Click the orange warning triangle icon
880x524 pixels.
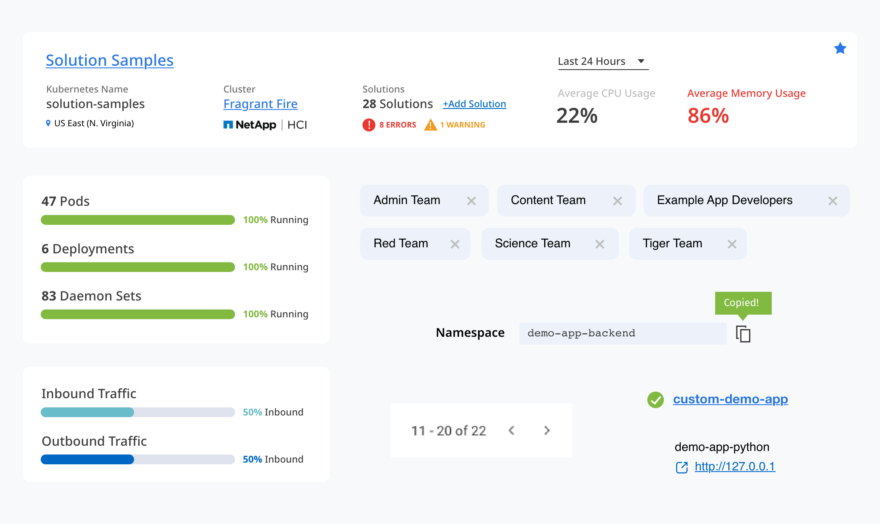(430, 125)
